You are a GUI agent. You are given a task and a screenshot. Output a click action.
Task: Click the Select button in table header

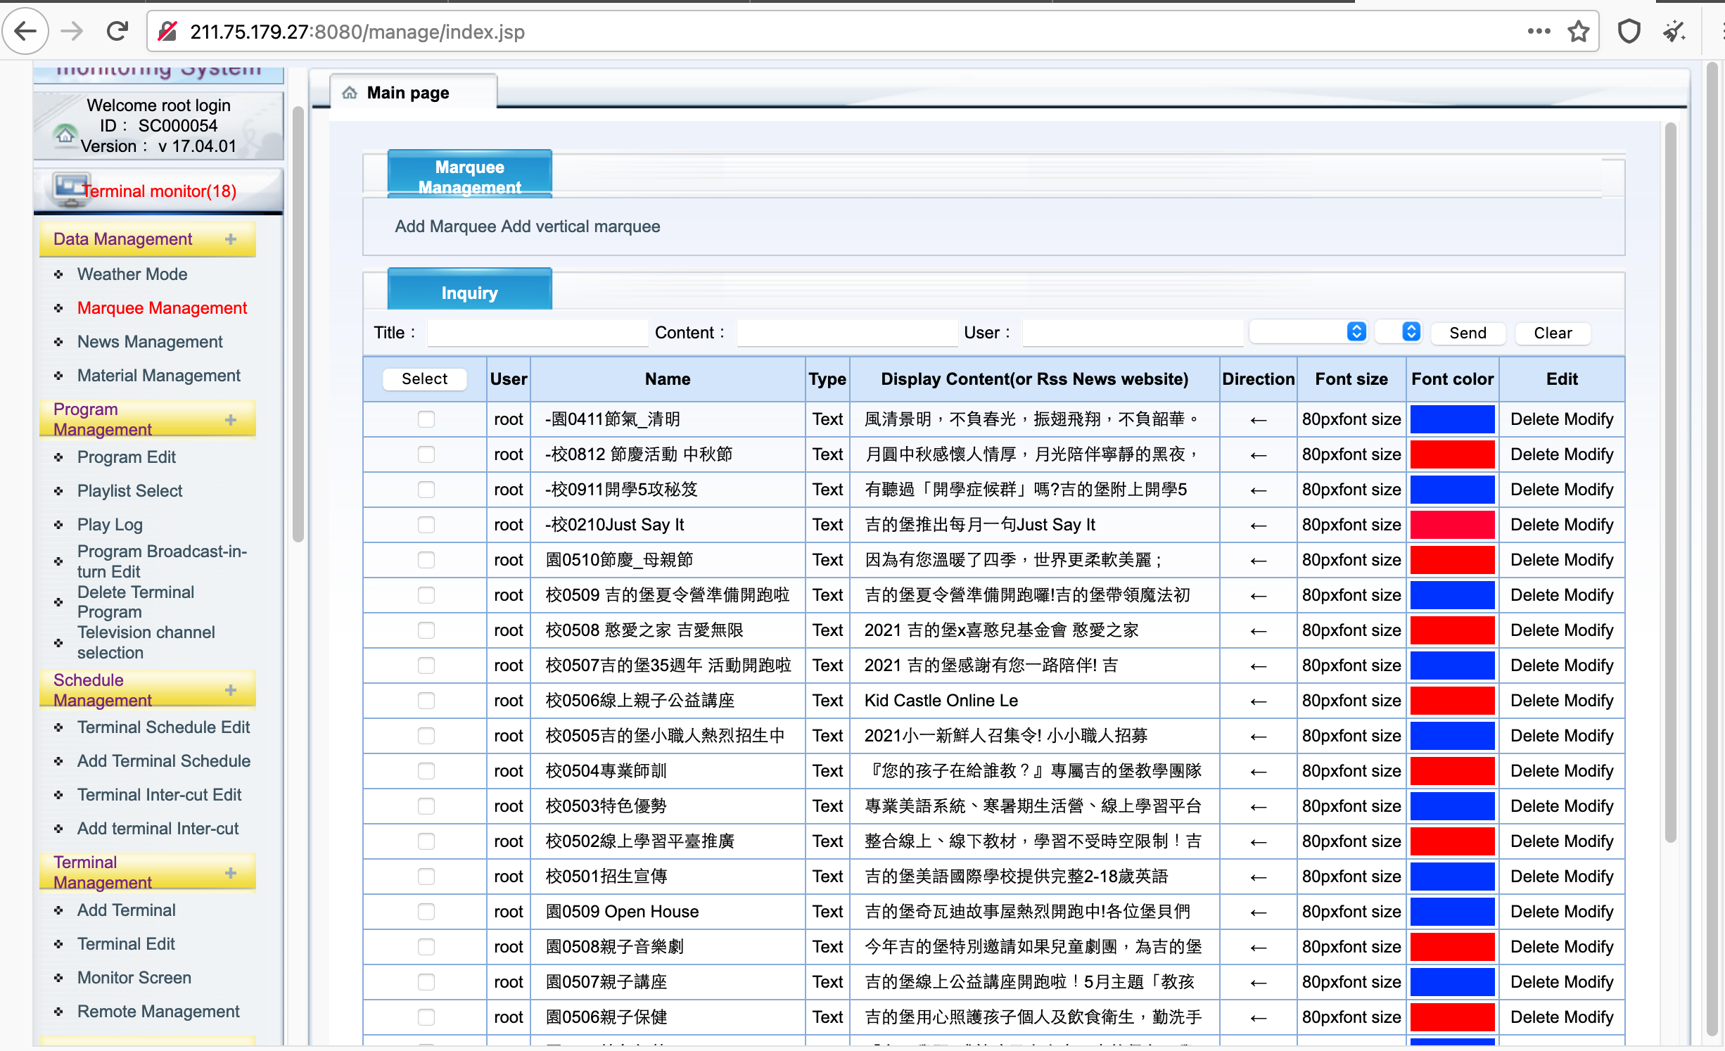point(424,378)
